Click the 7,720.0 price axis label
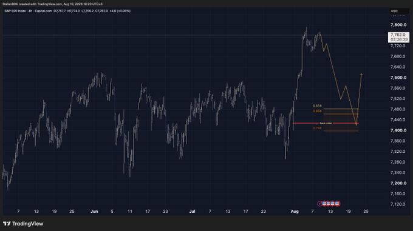Screen dimensions: 413x231 398,45
